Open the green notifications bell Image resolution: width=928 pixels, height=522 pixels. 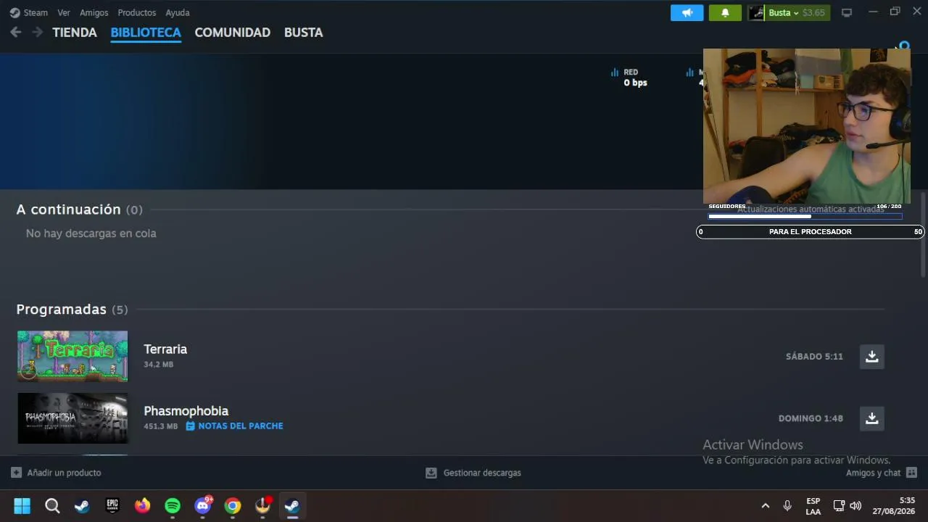[725, 12]
